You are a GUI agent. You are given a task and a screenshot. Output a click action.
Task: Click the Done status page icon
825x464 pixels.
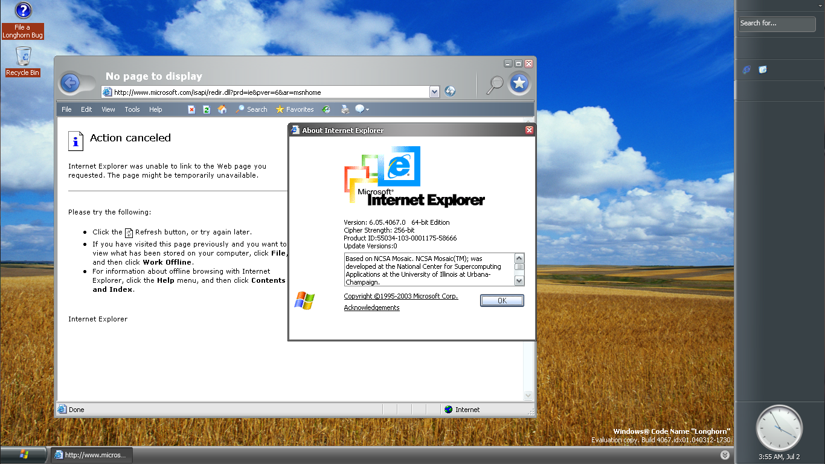(x=62, y=409)
